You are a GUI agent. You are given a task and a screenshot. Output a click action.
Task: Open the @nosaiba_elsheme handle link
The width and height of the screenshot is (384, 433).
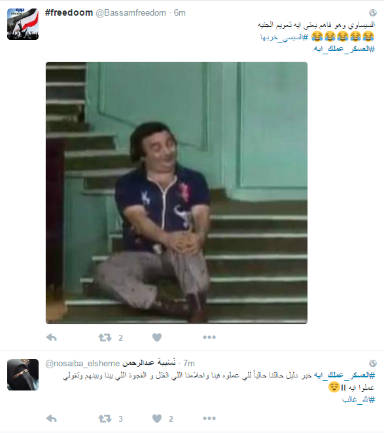click(x=82, y=364)
